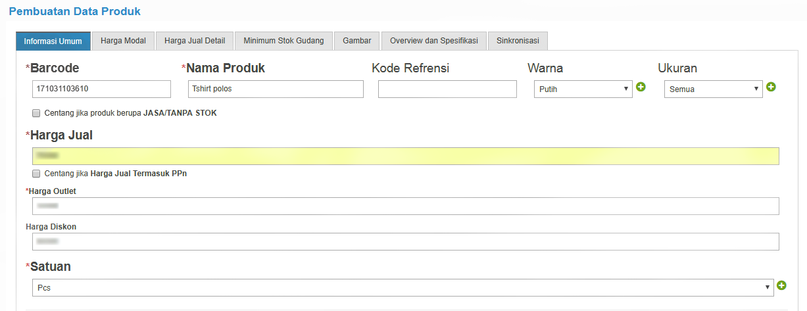
Task: Go to Minimum Stok Gudang tab
Action: pos(283,41)
